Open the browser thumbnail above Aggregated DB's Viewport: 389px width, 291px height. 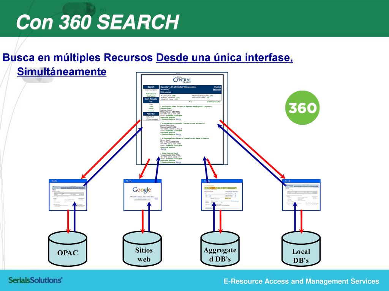coord(222,195)
